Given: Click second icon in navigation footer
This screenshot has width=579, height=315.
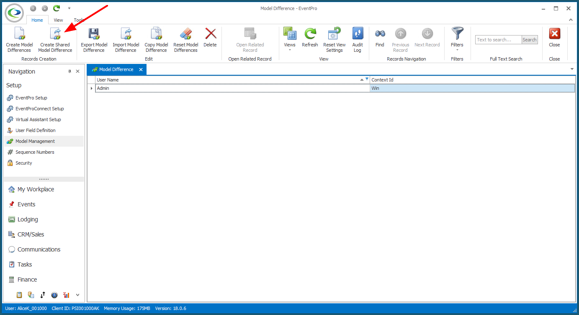Looking at the screenshot, I should [31, 295].
